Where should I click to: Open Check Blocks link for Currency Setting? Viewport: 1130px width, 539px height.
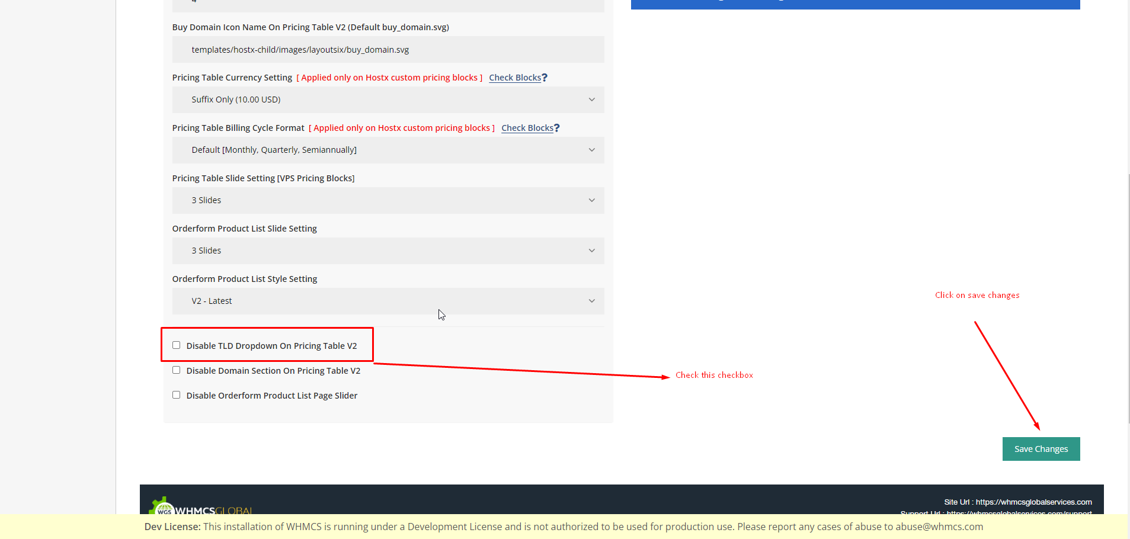point(514,78)
